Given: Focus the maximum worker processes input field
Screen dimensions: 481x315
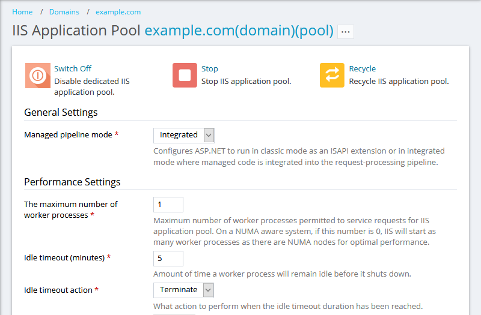Looking at the screenshot, I should click(x=168, y=205).
